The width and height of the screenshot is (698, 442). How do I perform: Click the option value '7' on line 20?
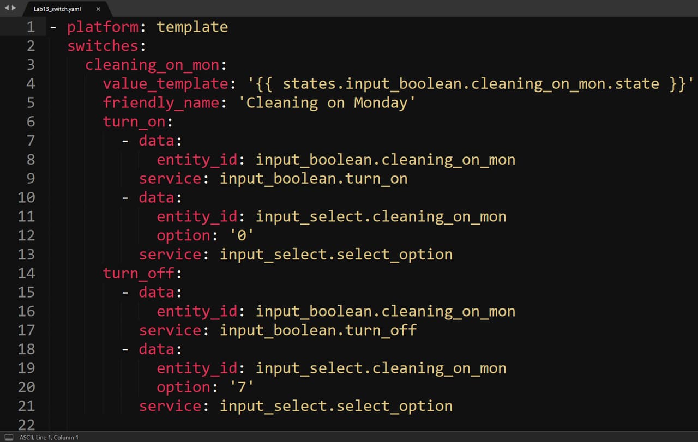(x=242, y=387)
